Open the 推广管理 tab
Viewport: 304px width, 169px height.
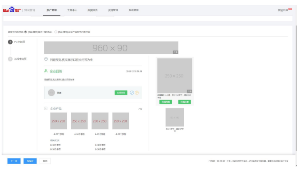(x=52, y=10)
